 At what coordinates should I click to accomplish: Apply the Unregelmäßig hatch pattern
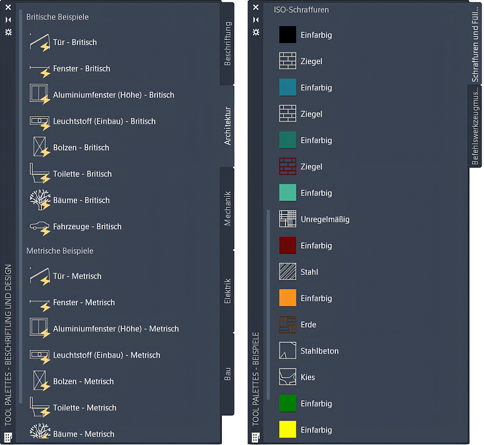pos(287,219)
